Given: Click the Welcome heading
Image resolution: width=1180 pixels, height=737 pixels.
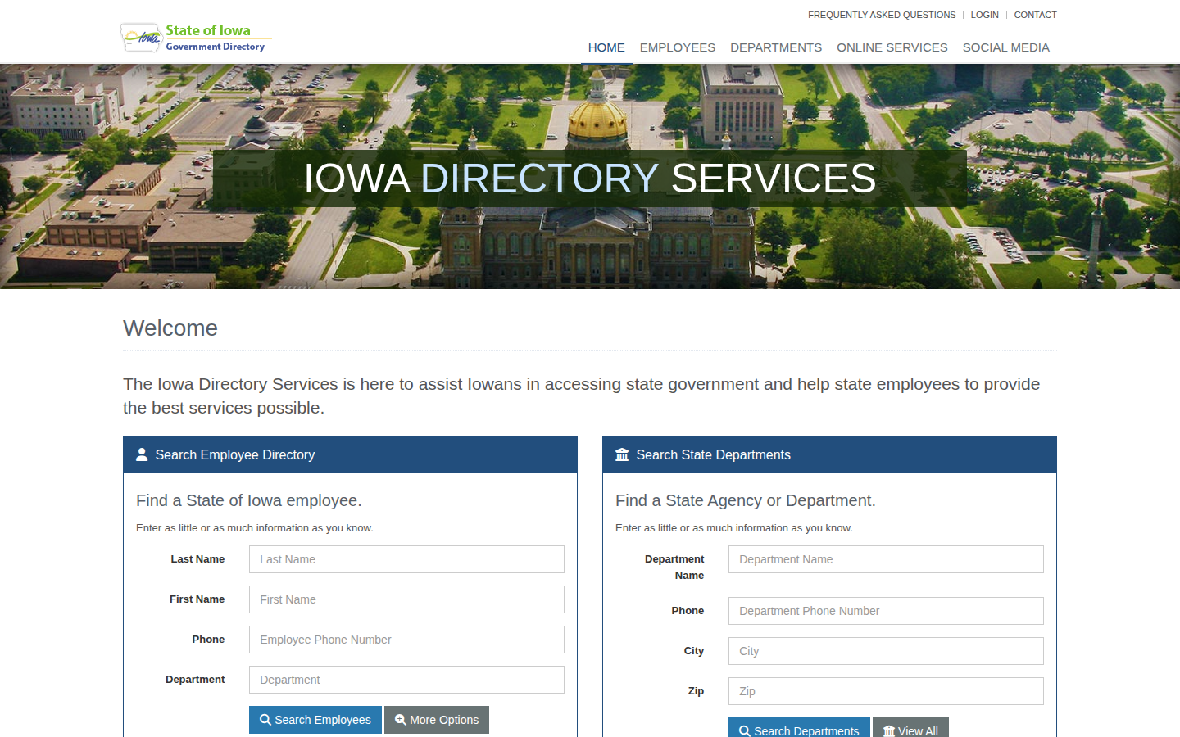Looking at the screenshot, I should click(170, 328).
